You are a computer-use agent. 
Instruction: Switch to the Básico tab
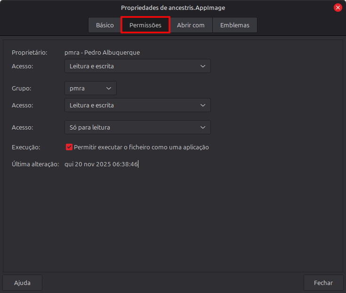pos(105,25)
